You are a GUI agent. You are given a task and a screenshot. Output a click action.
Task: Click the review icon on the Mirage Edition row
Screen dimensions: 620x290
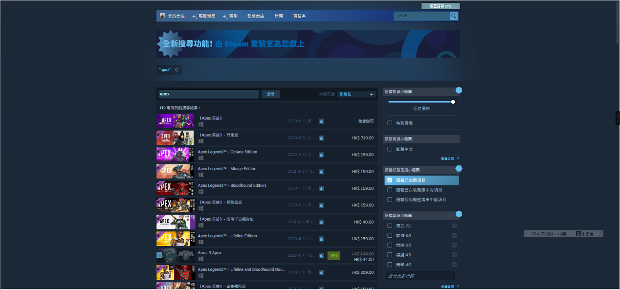tap(321, 172)
